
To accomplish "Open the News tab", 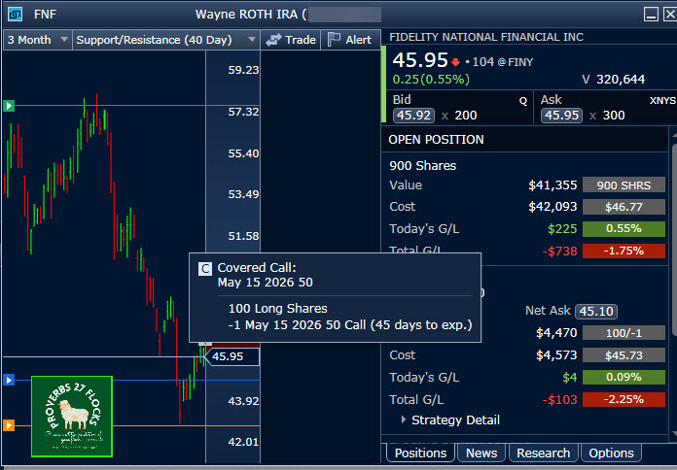I will [x=481, y=453].
